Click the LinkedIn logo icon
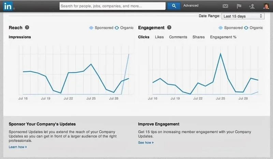 pyautogui.click(x=8, y=6)
